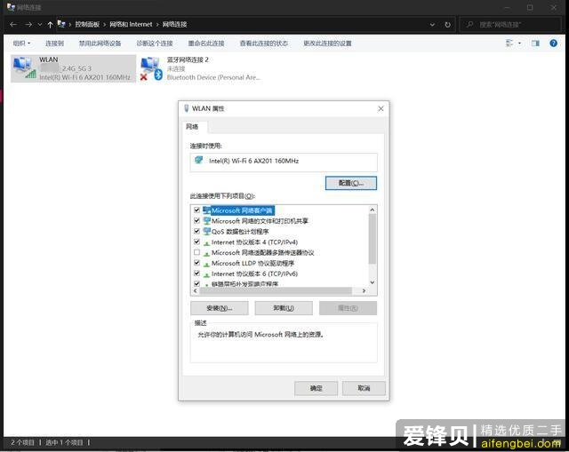Select Microsoft 网络的文件和打印机共享 item
This screenshot has width=569, height=452.
coord(260,221)
